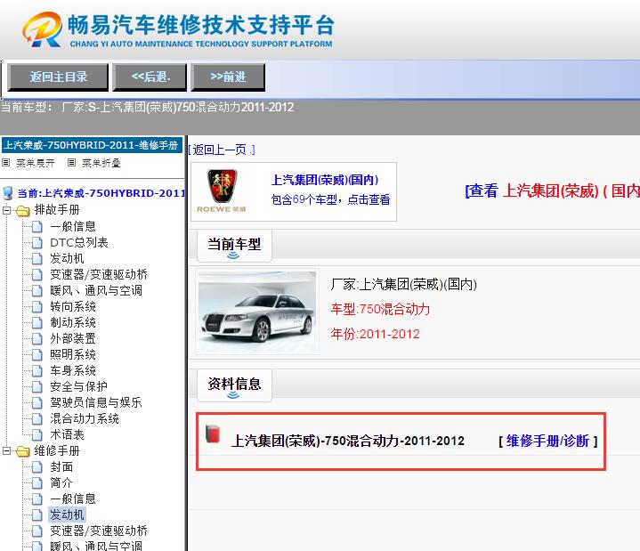Click page icon beside 照明系统

pyautogui.click(x=37, y=354)
